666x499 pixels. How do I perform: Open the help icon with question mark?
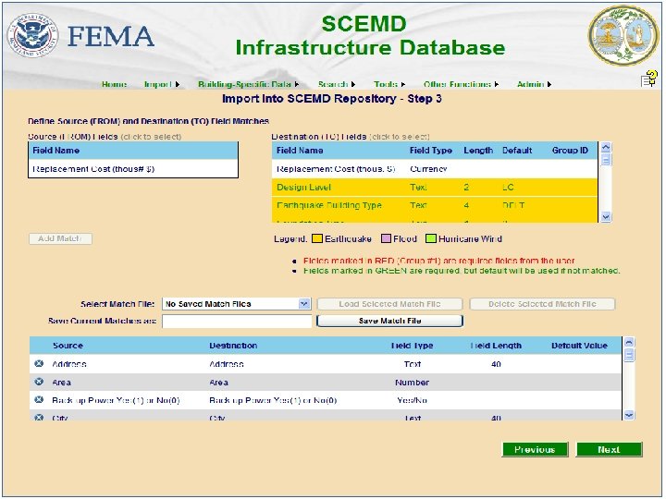[x=649, y=78]
